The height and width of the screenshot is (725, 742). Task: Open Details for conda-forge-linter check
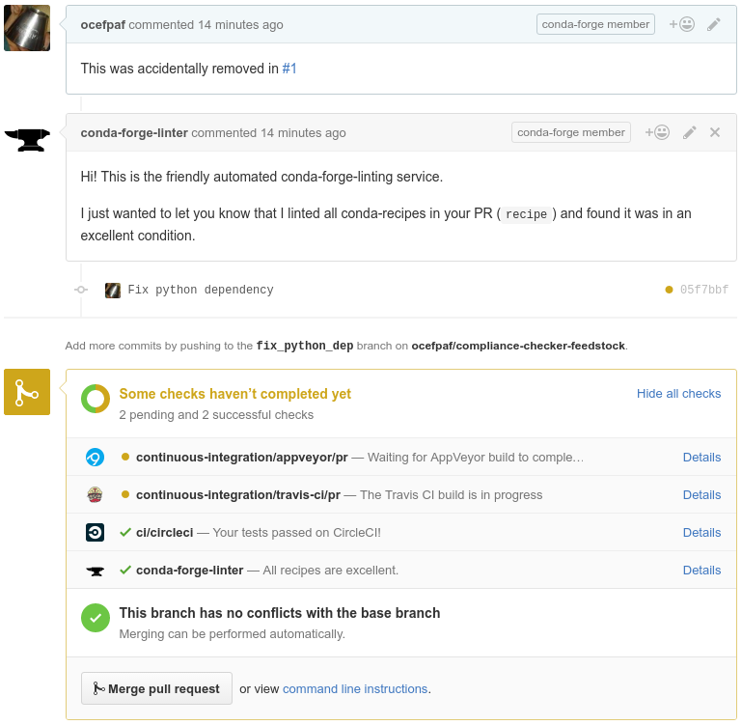(x=701, y=571)
